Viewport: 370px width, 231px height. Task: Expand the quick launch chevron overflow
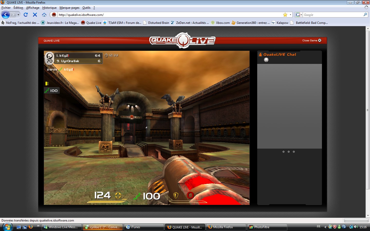click(38, 226)
